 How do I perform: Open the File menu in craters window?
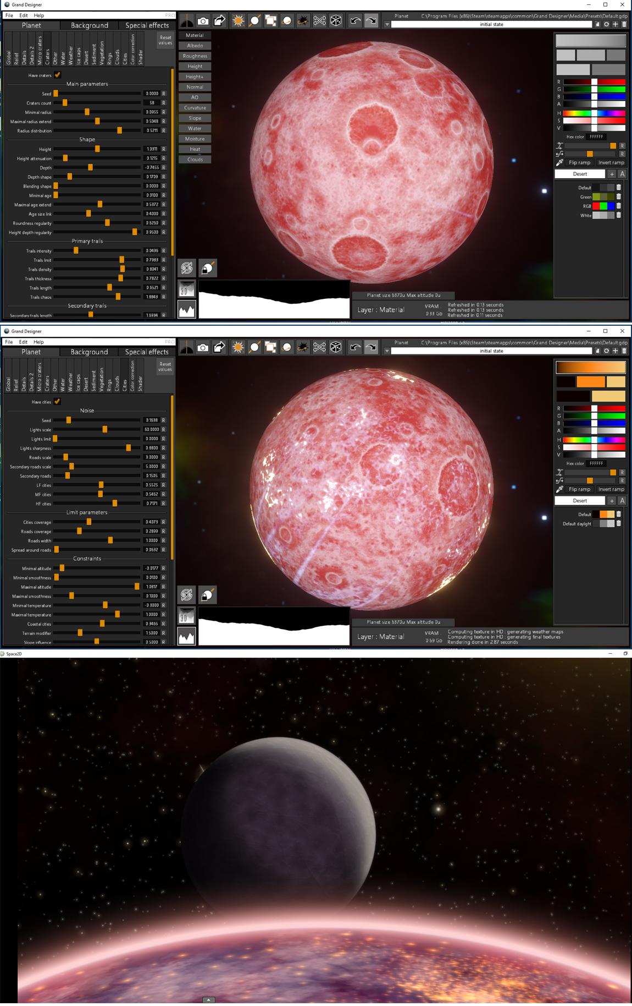(x=9, y=15)
